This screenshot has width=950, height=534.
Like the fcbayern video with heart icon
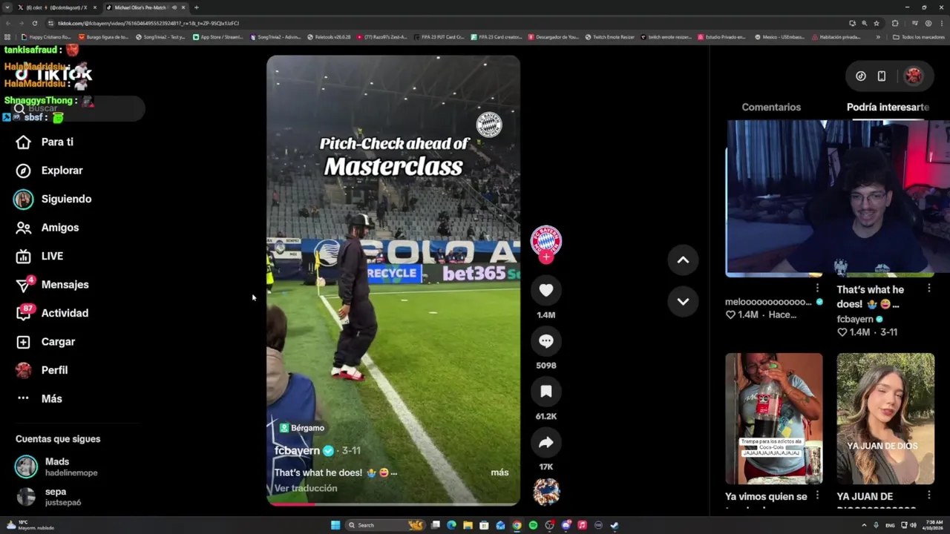pos(546,291)
